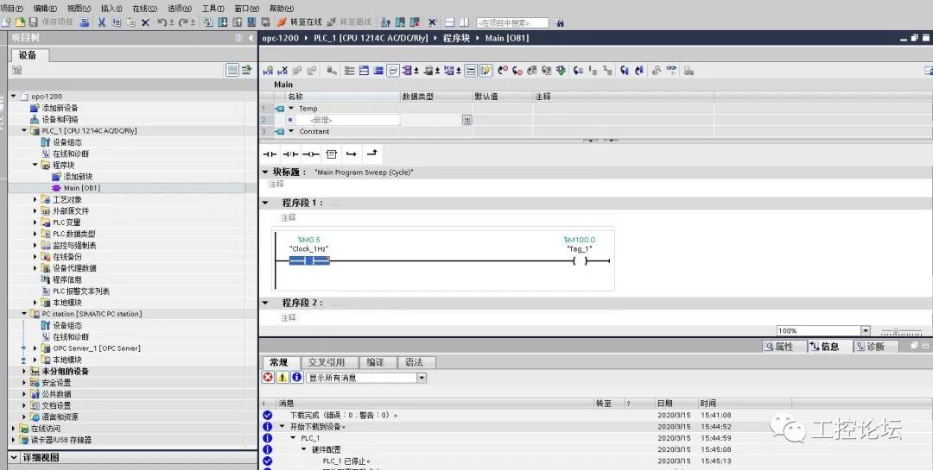Click the search binoculars icon
Viewport: 933px width, 470px height.
[559, 22]
